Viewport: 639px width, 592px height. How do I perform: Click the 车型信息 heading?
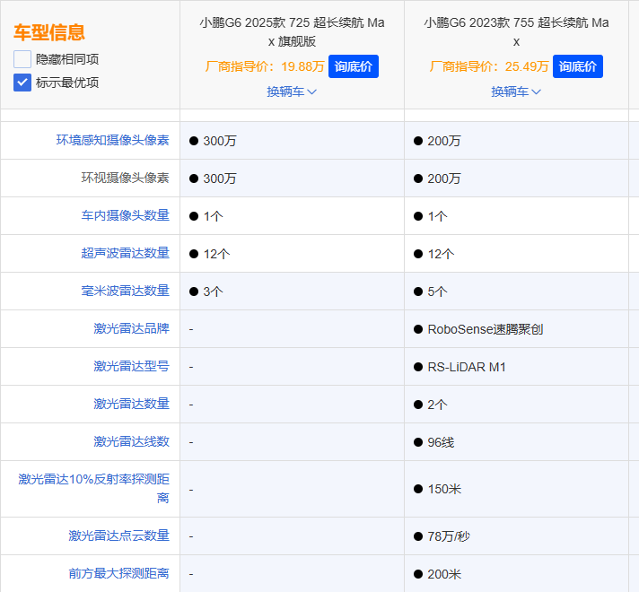tap(49, 32)
